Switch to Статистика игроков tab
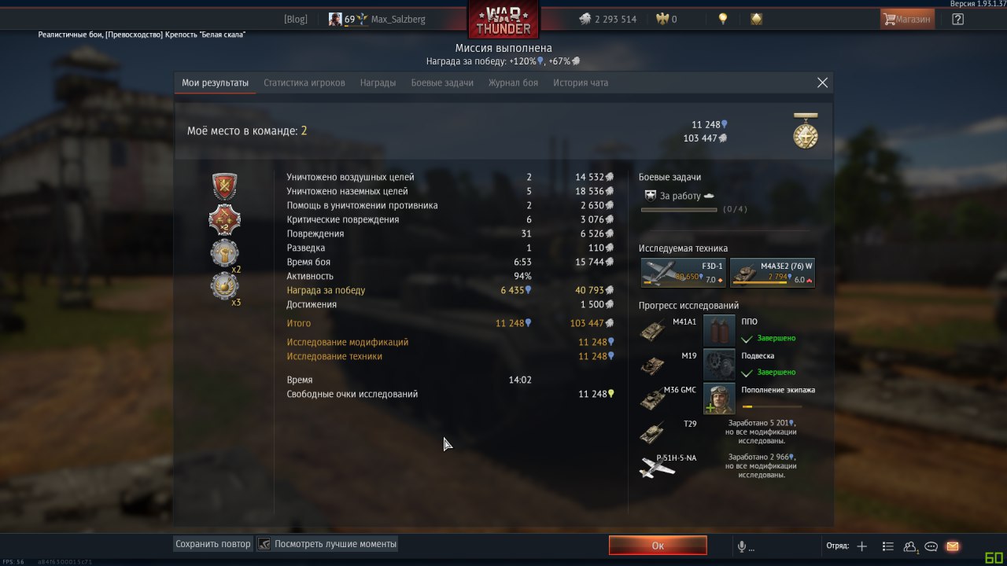The height and width of the screenshot is (566, 1007). click(304, 83)
